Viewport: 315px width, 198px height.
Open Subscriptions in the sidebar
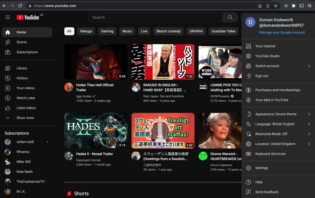(x=27, y=52)
